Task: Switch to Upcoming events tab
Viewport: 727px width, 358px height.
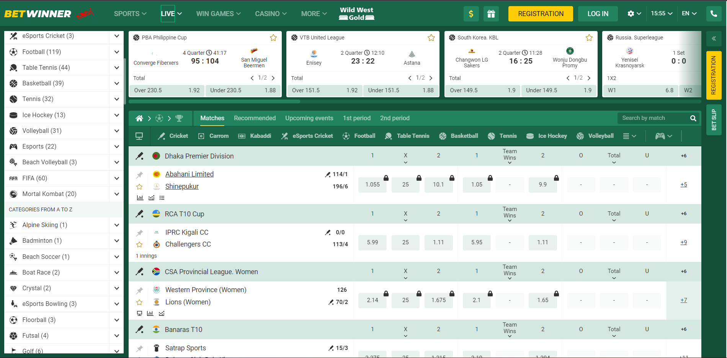Action: pyautogui.click(x=309, y=118)
